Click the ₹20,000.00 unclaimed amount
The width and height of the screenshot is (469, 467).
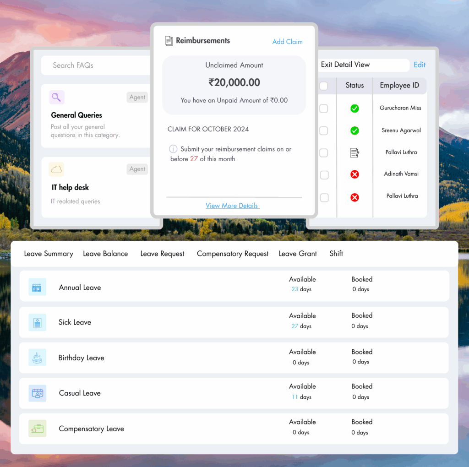[234, 82]
